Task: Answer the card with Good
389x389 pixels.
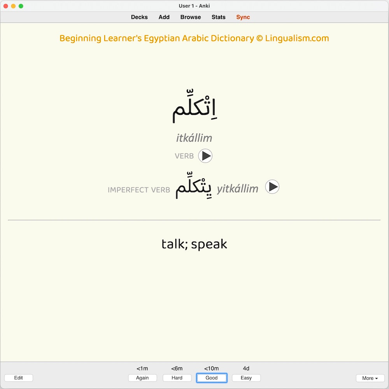Action: [212, 378]
